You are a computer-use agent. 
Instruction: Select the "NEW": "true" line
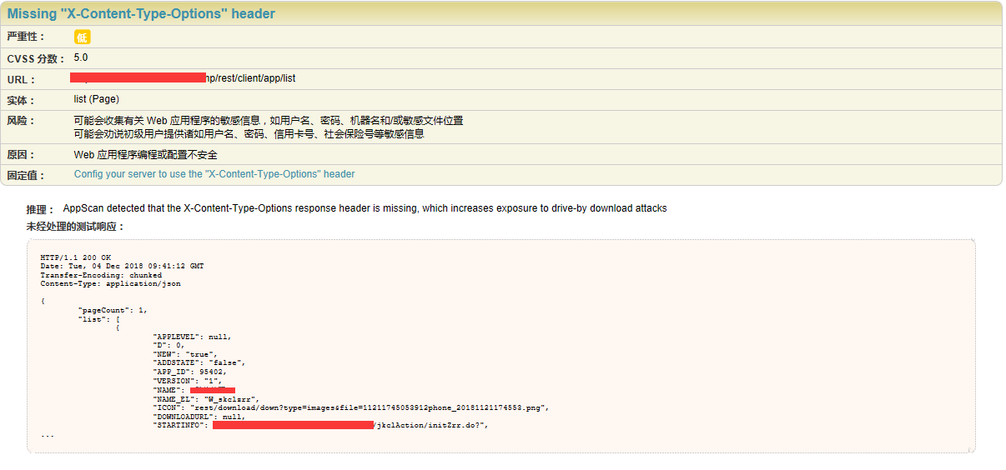click(185, 354)
